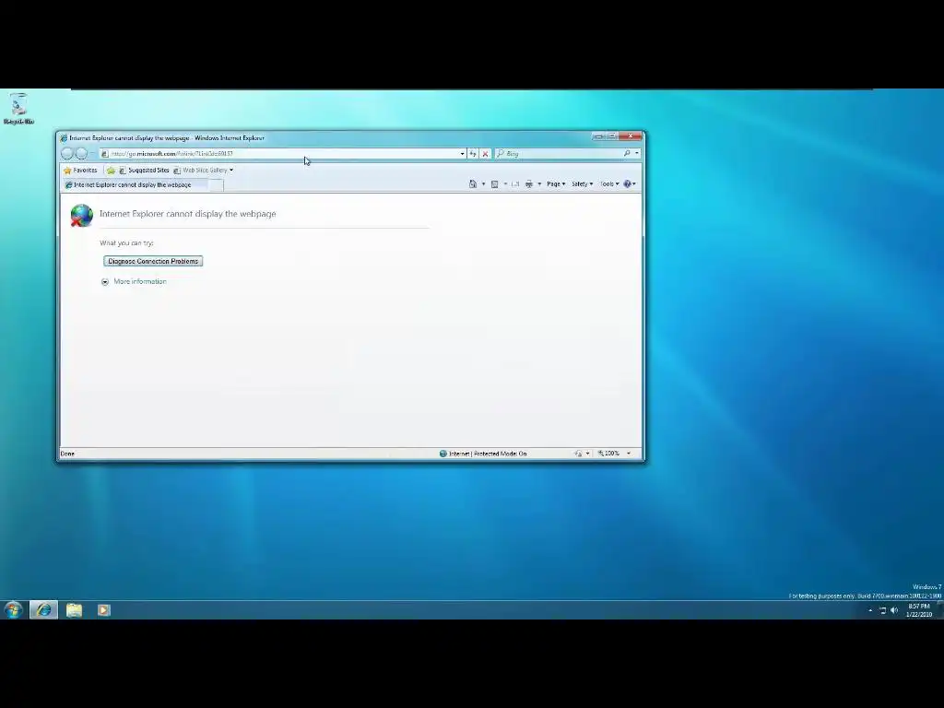Add page using Add to Favorites Bar icon

coord(111,171)
